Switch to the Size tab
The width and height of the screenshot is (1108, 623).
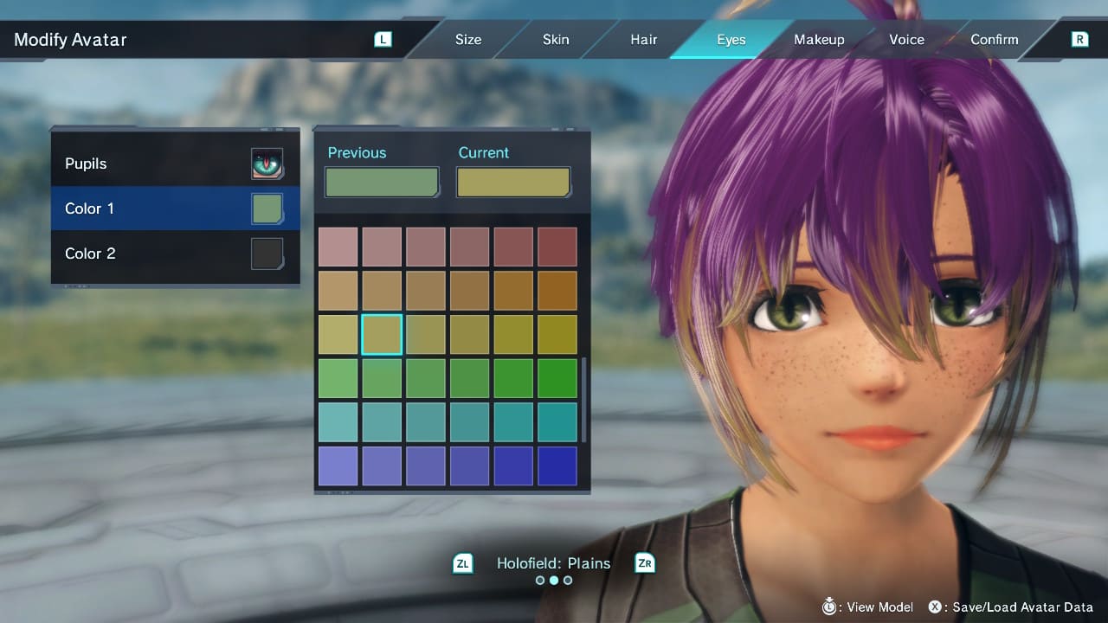pyautogui.click(x=467, y=40)
